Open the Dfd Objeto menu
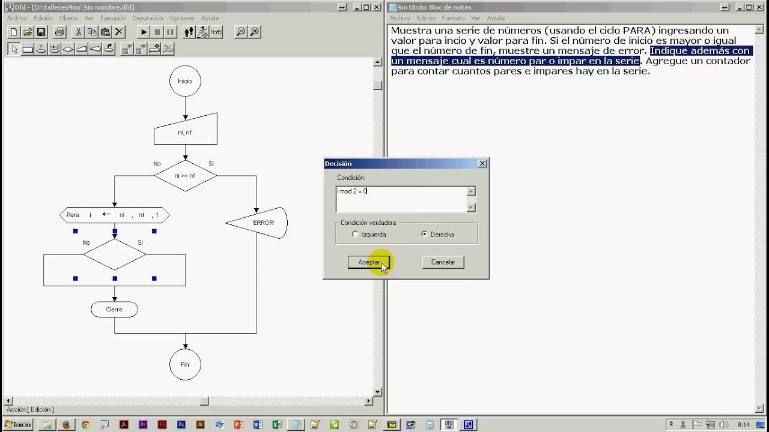769x432 pixels. click(68, 18)
